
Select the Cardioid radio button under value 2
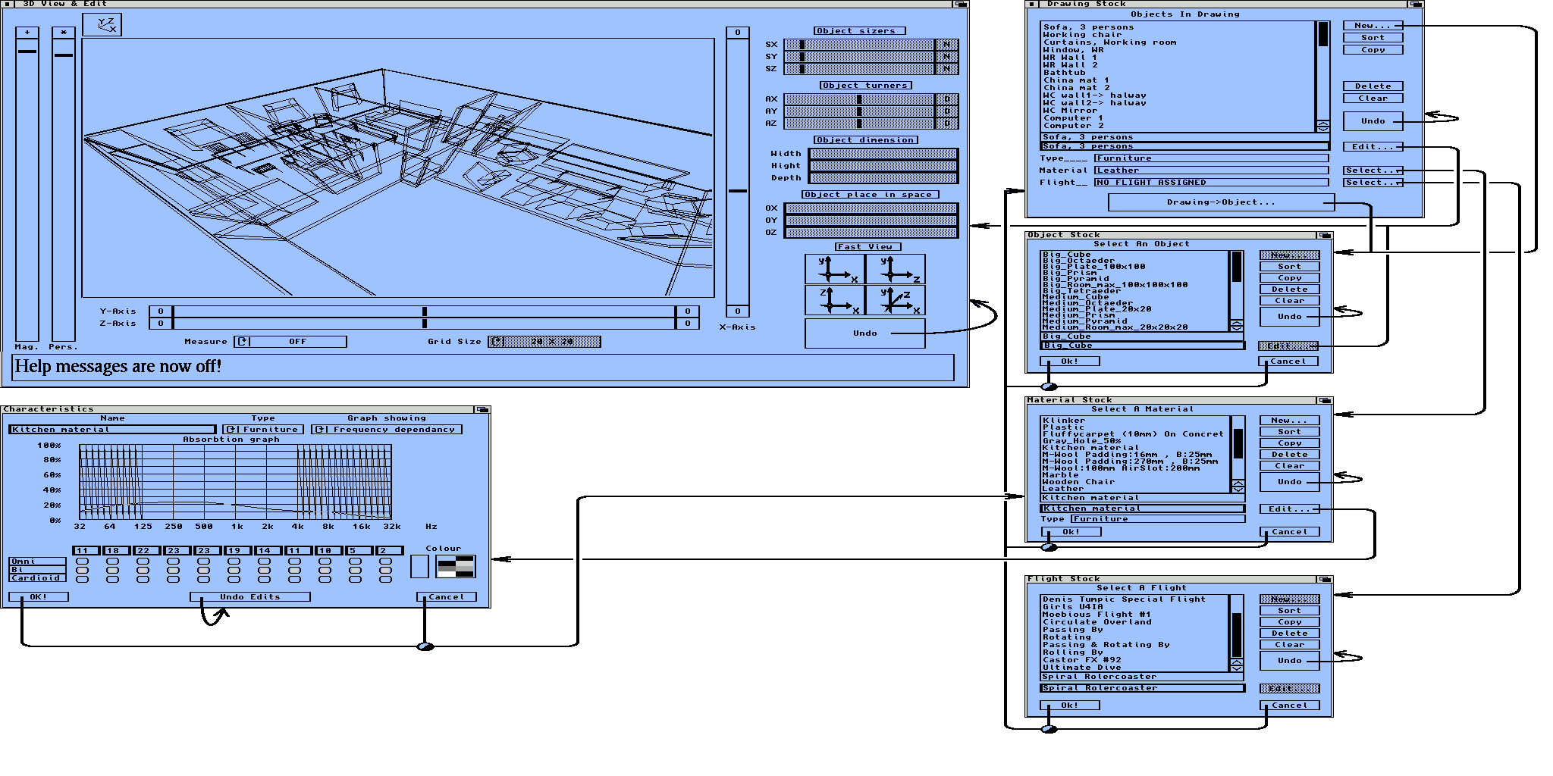[385, 579]
